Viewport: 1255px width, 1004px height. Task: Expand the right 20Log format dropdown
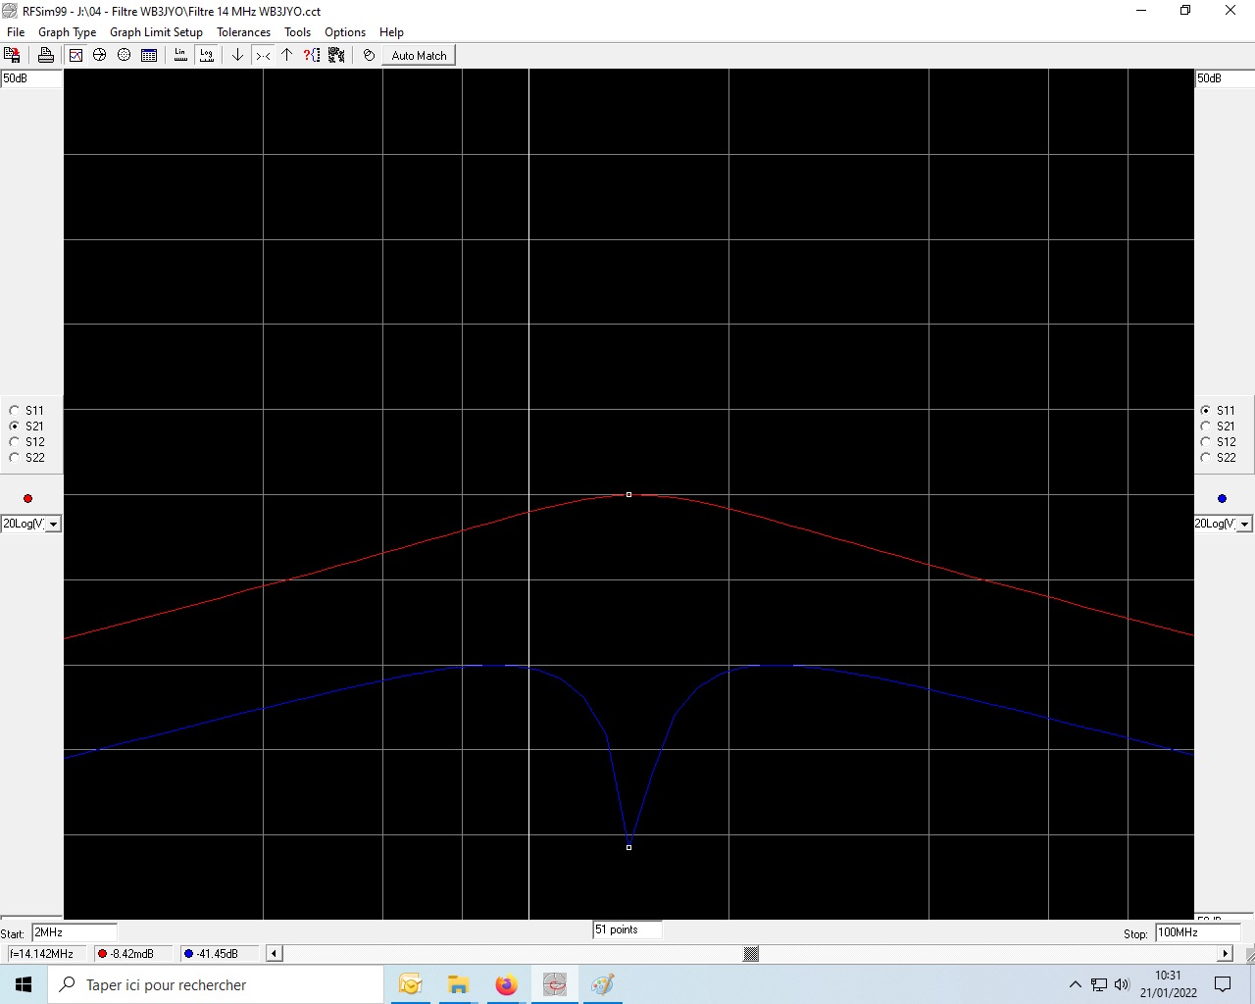[x=1244, y=524]
